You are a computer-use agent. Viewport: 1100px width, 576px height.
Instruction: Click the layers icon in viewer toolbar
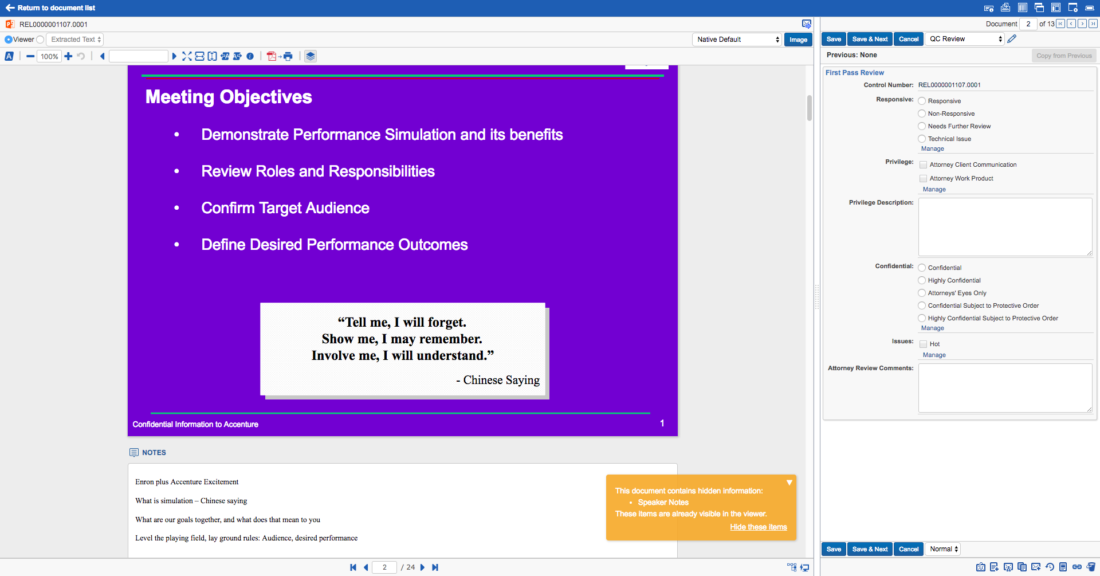point(311,56)
